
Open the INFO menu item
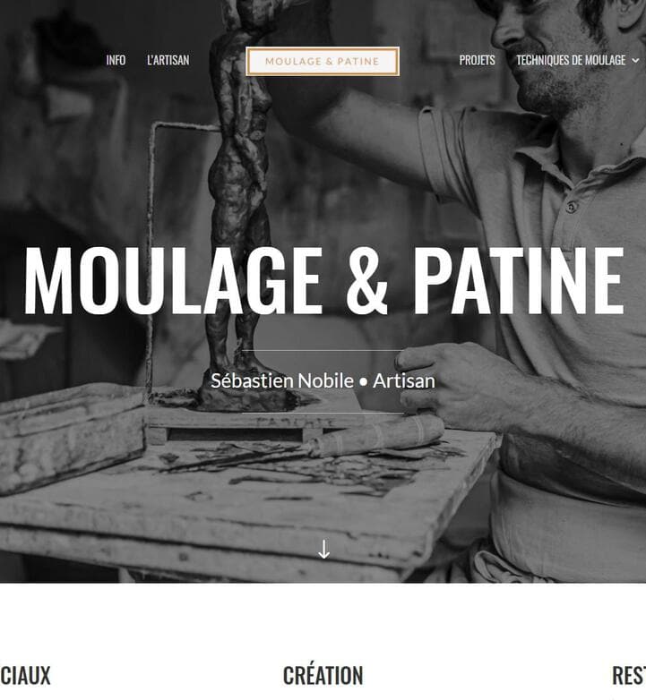[116, 60]
